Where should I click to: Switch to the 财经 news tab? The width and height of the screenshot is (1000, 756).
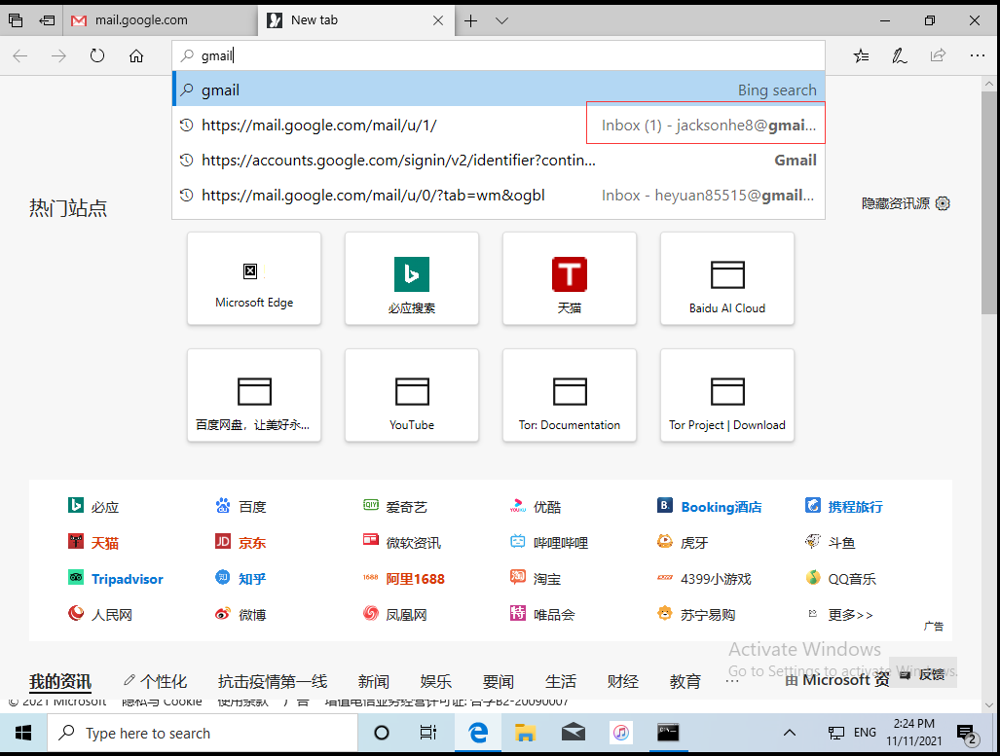coord(623,681)
